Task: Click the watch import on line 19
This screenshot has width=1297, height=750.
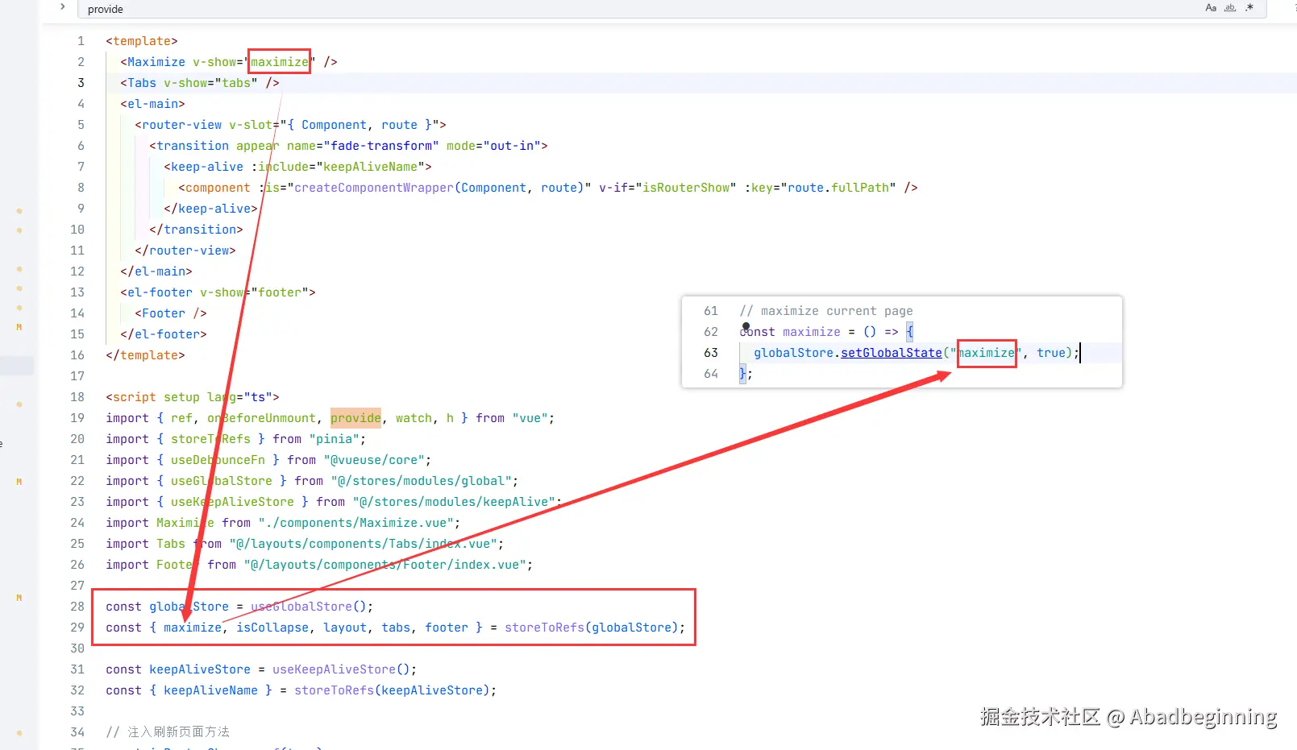Action: pyautogui.click(x=414, y=418)
